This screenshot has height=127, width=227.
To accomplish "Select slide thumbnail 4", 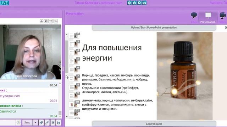I will [74, 53].
